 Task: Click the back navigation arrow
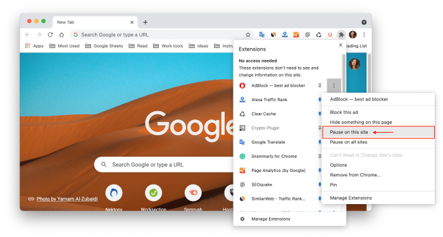tap(27, 35)
